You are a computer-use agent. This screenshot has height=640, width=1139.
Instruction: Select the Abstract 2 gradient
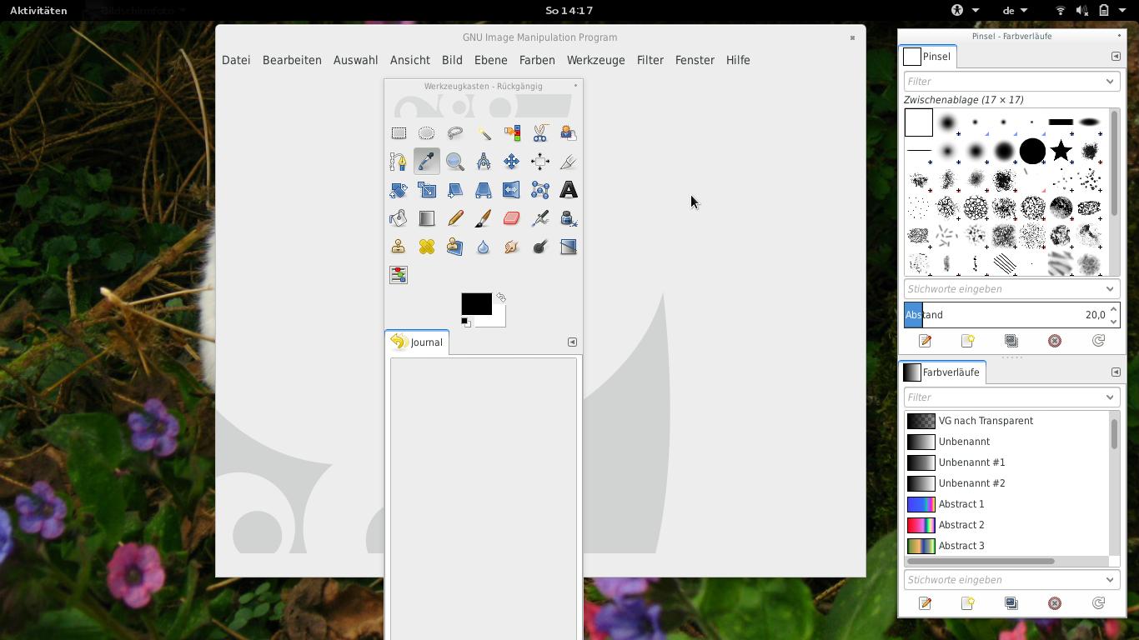click(x=1006, y=525)
